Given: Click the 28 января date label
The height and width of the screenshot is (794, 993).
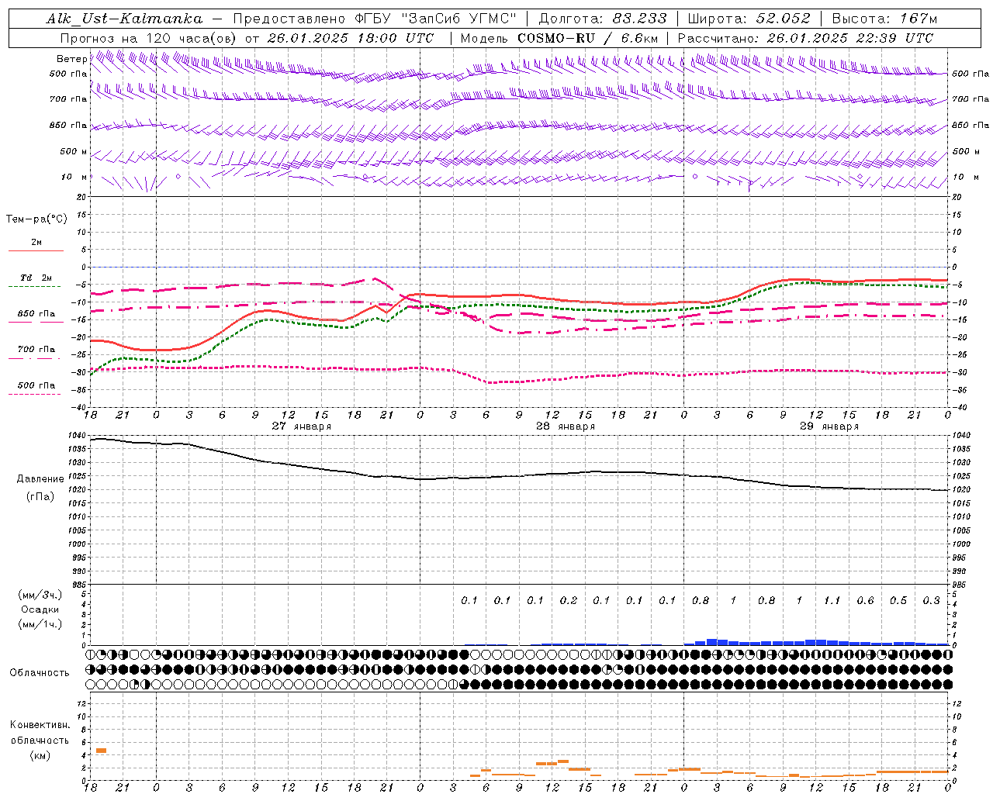Looking at the screenshot, I should [x=566, y=426].
